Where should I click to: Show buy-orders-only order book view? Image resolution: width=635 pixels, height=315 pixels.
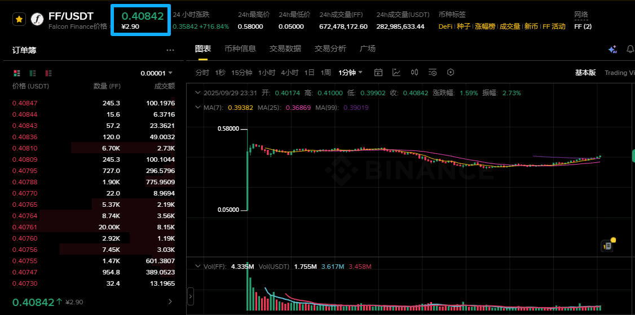pyautogui.click(x=33, y=73)
